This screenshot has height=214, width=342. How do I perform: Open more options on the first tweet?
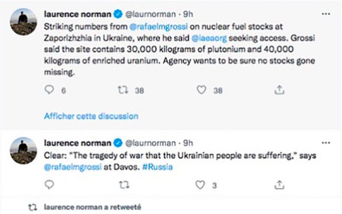click(325, 13)
